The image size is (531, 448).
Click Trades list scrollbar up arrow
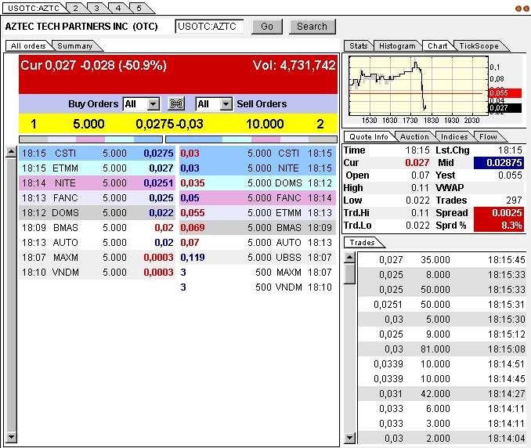point(349,258)
